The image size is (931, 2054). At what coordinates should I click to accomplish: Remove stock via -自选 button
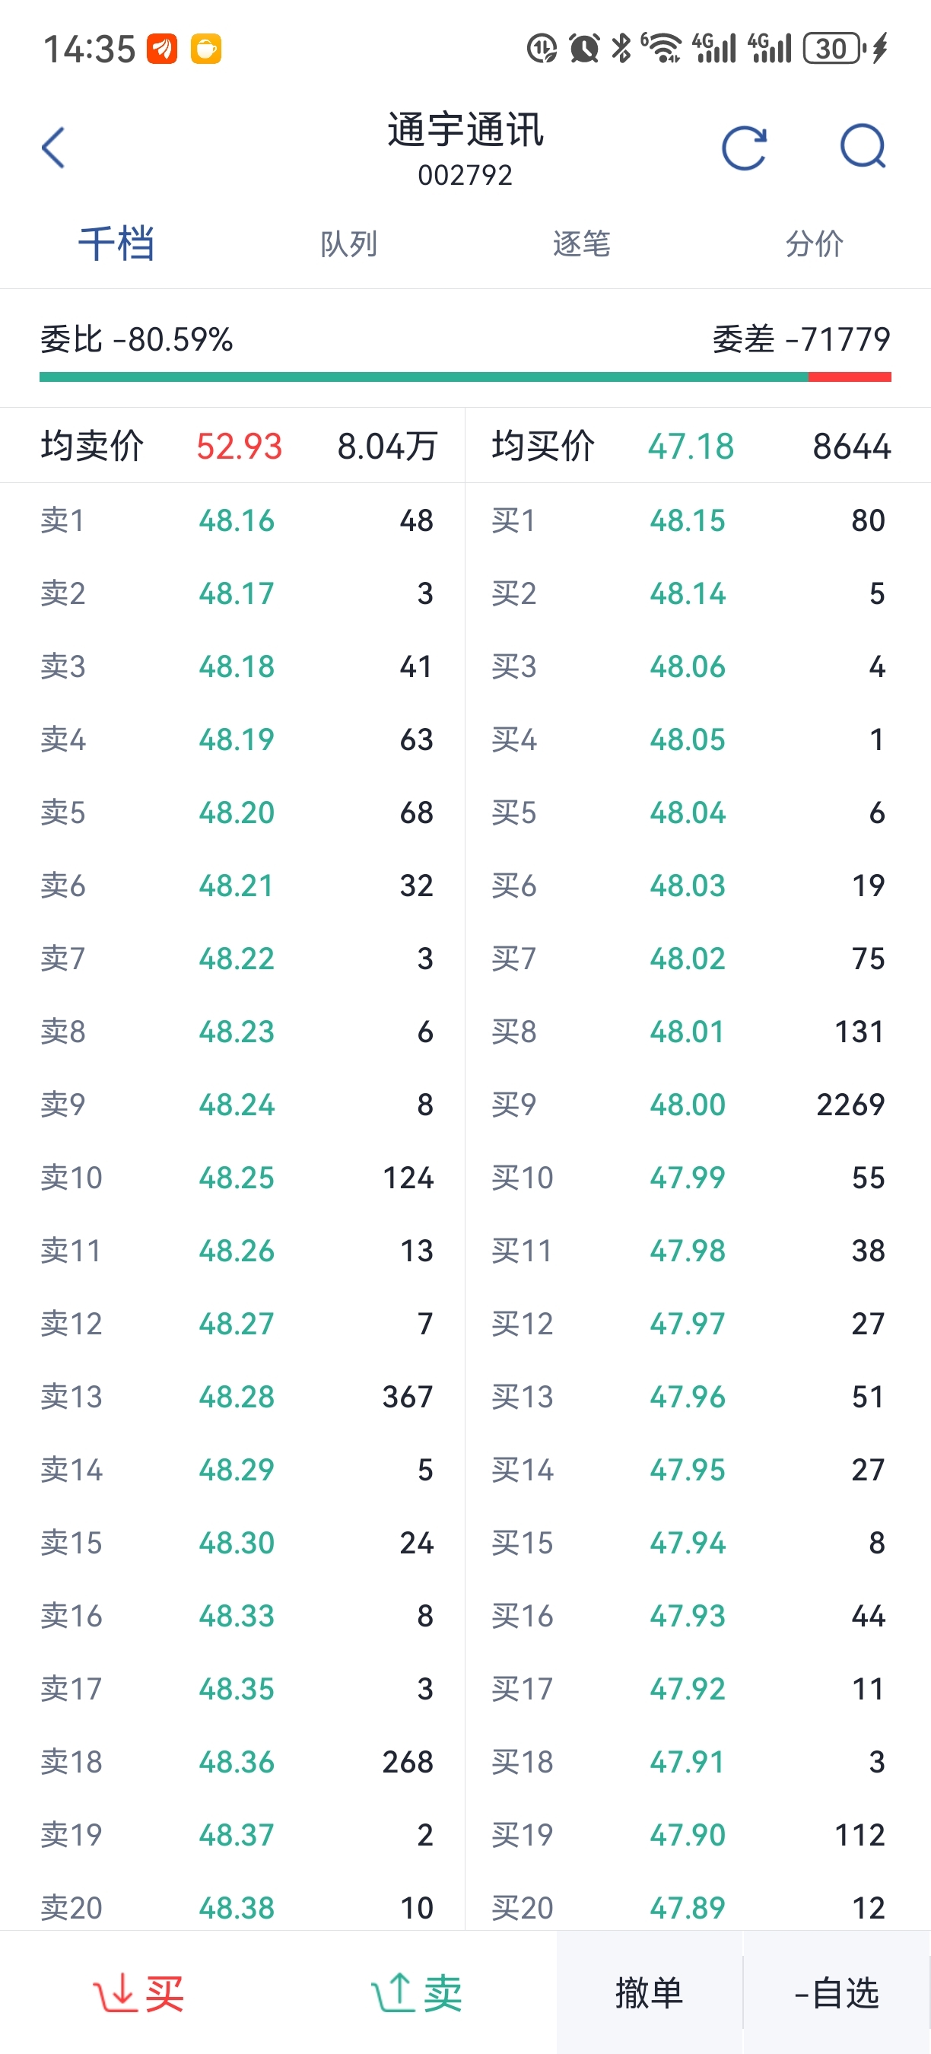(836, 1992)
